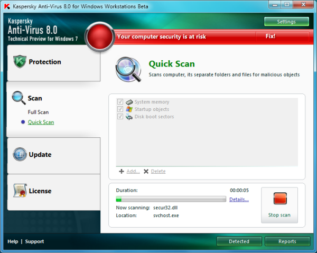This screenshot has width=317, height=253.
Task: Toggle the System memory checkbox
Action: 120,101
